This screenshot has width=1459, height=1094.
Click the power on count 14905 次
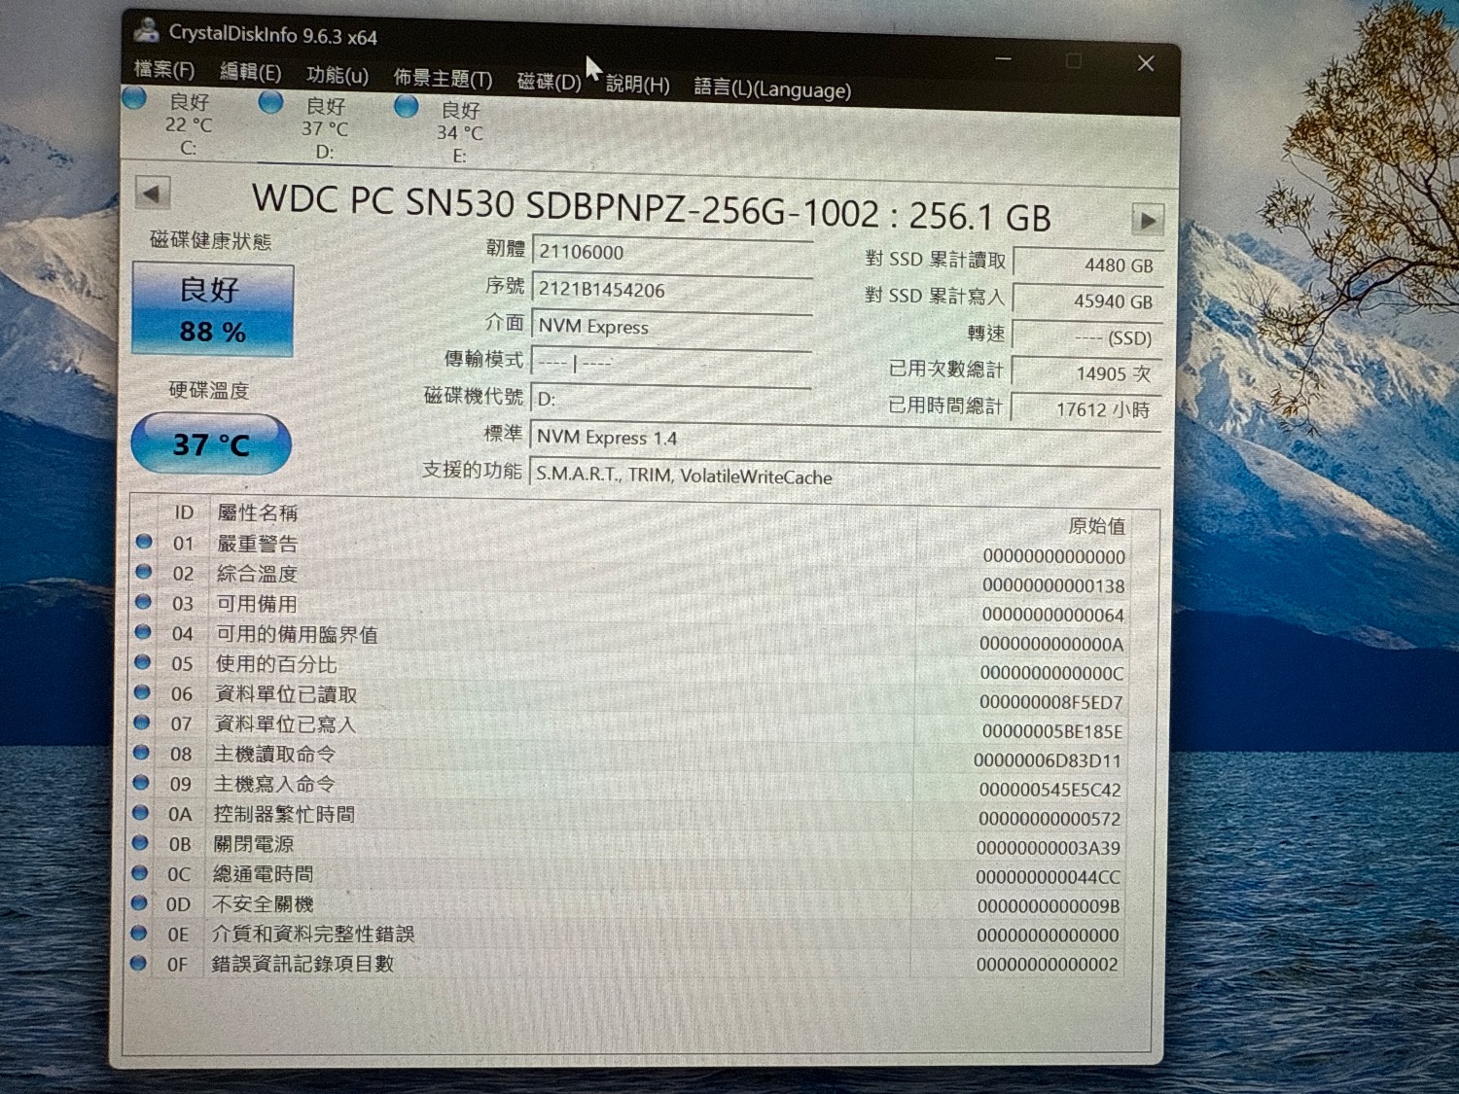[x=1086, y=373]
